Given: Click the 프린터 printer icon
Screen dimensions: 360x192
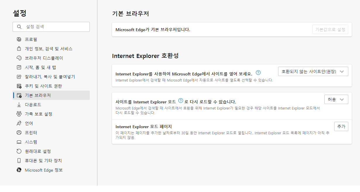Looking at the screenshot, I should click(19, 133).
